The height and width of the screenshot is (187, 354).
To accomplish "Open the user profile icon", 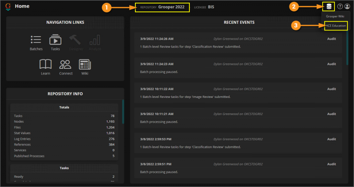I will [x=347, y=7].
